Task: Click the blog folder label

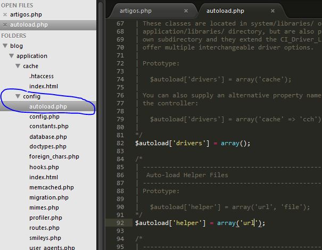Action: [x=16, y=46]
